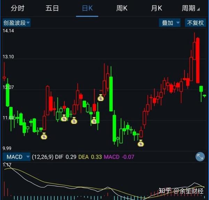The image size is (209, 200).
Task: Open the 创盈波段 indicator dropdown
Action: [16, 23]
